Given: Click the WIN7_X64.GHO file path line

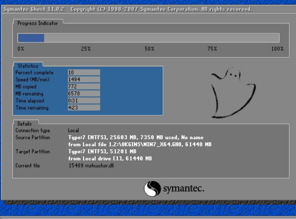Looking at the screenshot, I should pos(140,145).
